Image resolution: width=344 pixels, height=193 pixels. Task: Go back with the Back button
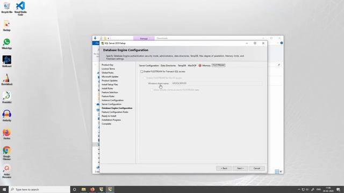coord(224,168)
